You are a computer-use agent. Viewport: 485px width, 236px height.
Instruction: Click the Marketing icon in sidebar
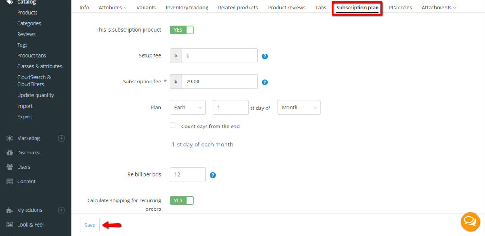(x=9, y=138)
